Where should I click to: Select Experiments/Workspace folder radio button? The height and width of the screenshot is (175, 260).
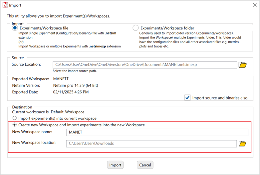tap(135, 28)
